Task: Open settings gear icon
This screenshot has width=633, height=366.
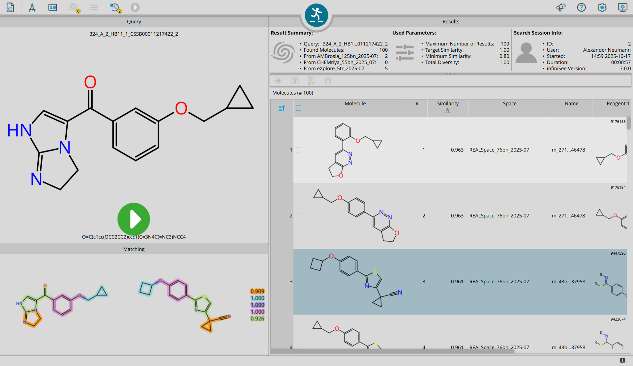Action: 602,7
